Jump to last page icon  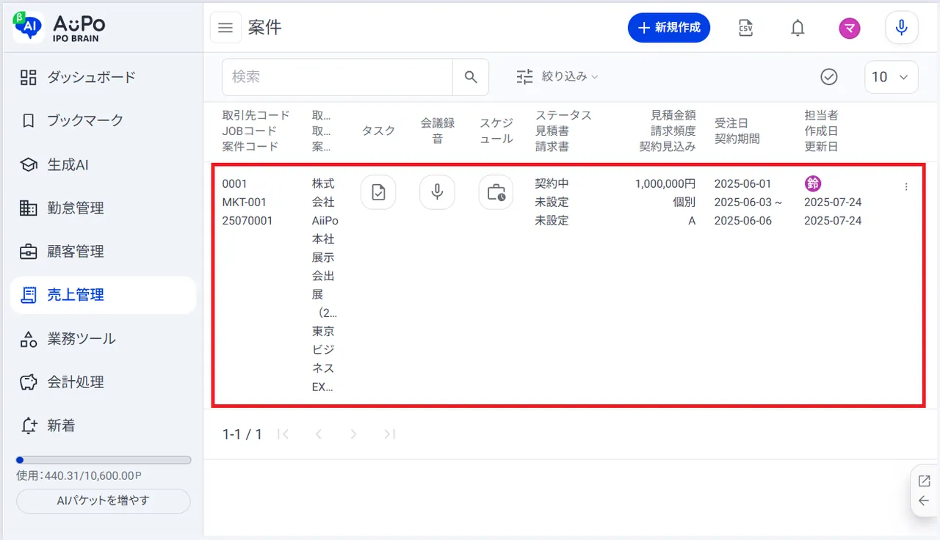389,434
